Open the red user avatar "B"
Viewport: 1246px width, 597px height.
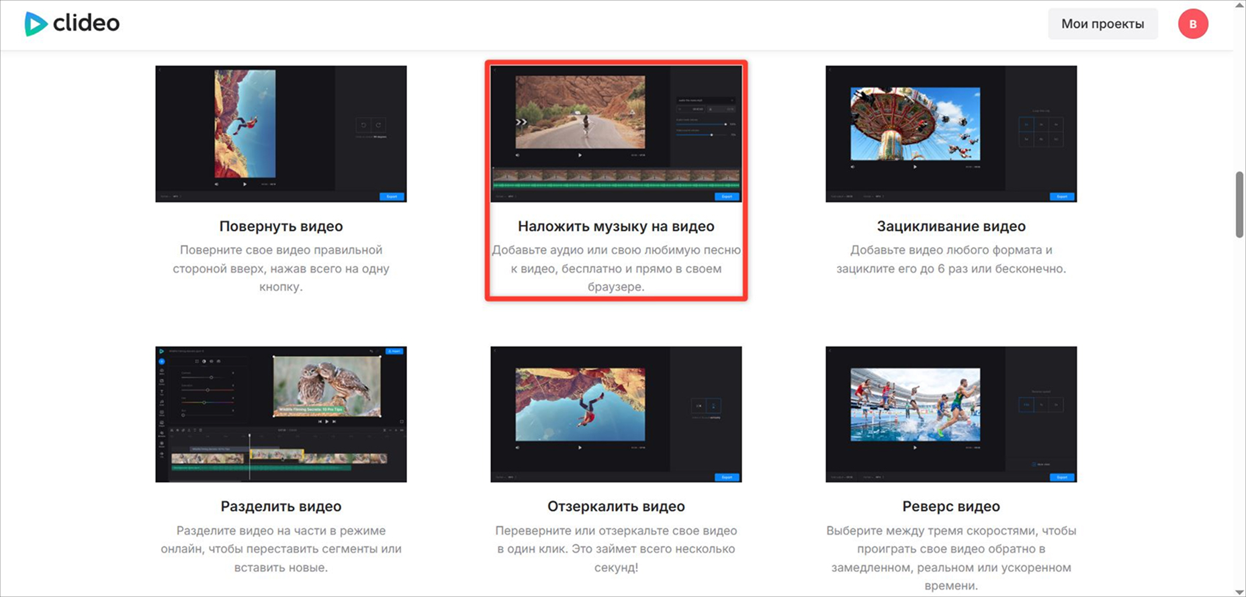[x=1193, y=24]
